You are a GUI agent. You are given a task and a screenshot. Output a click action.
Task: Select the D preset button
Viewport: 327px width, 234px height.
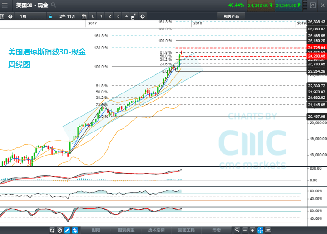tap(93, 16)
